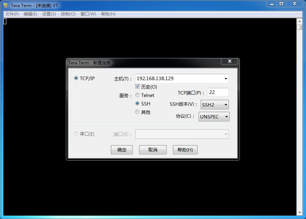Open the protocol UNSPEC dropdown

214,116
